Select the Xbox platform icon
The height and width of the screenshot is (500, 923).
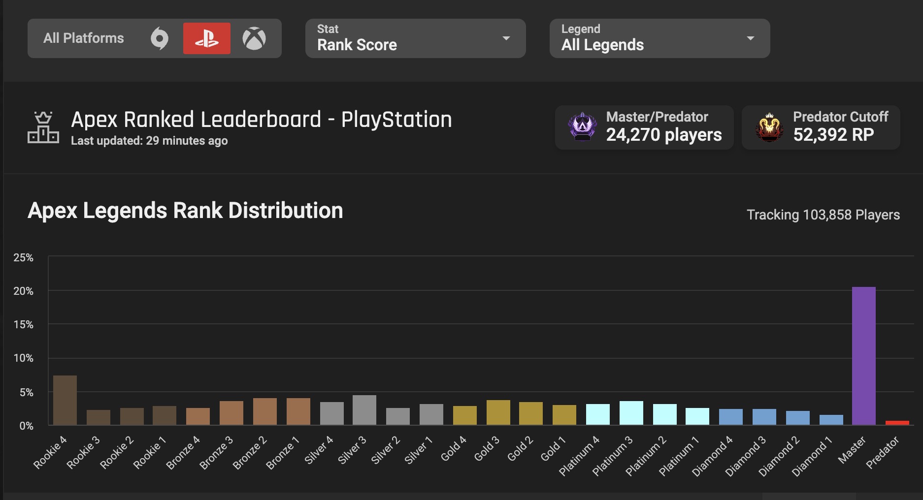pyautogui.click(x=254, y=38)
